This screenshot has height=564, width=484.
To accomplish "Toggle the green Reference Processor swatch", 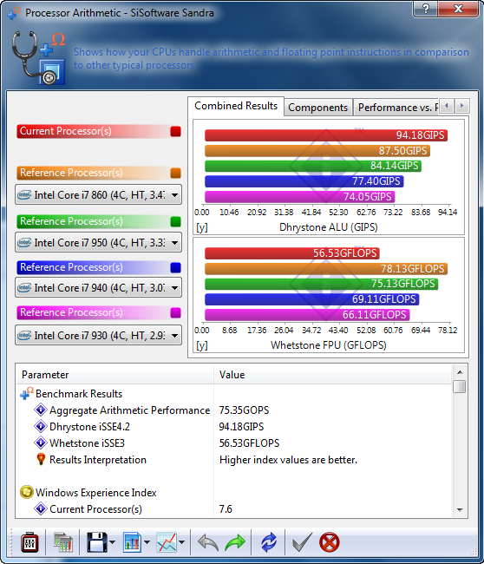I will [x=175, y=221].
